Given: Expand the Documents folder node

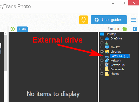Looking at the screenshot, I should pos(102,69).
